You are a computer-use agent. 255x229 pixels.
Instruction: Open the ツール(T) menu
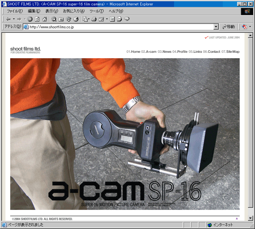click(x=97, y=11)
